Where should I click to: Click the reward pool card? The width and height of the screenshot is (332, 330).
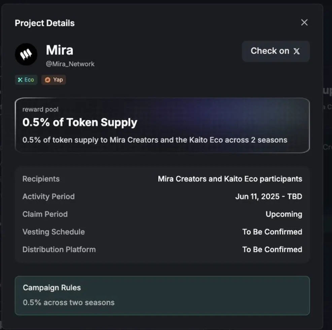162,125
